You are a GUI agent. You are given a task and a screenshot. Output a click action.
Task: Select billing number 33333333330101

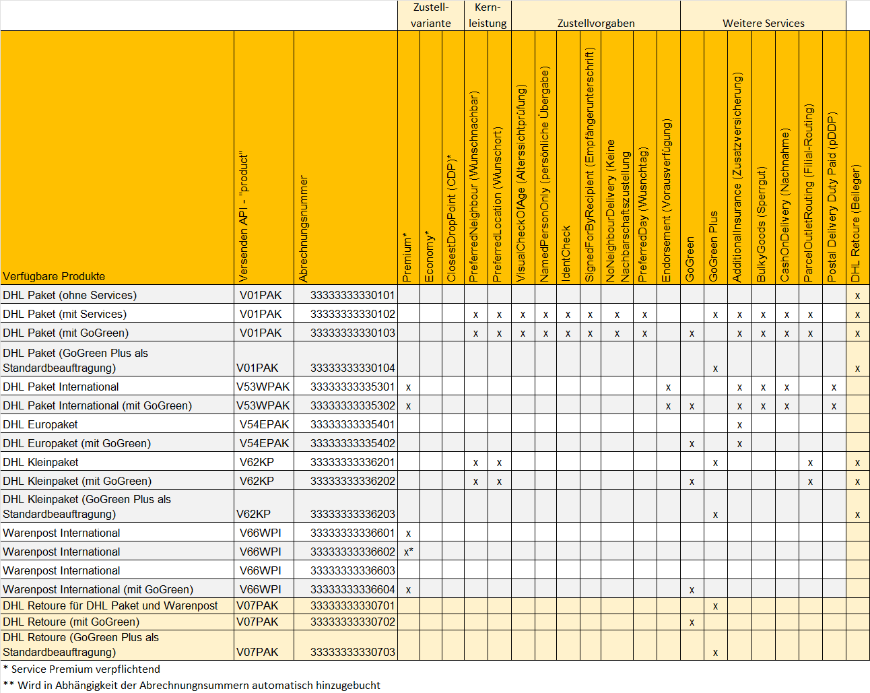[352, 295]
